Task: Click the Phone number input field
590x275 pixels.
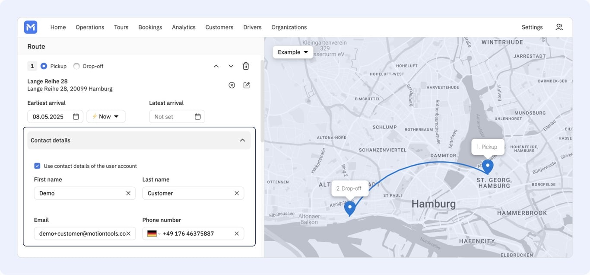Action: pos(193,233)
